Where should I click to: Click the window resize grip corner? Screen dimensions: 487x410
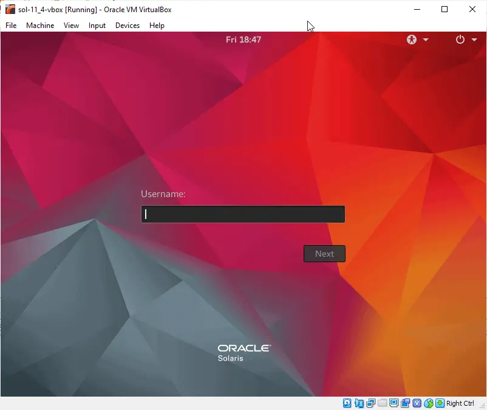[x=482, y=406]
